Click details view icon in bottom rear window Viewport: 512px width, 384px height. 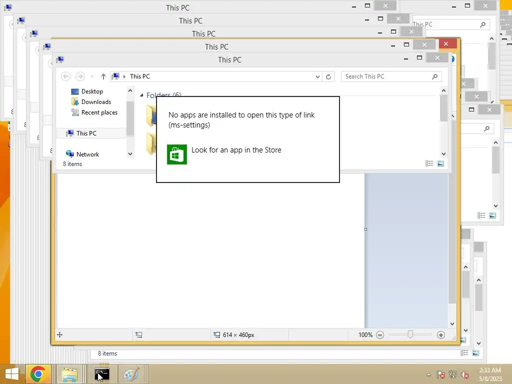(464, 352)
